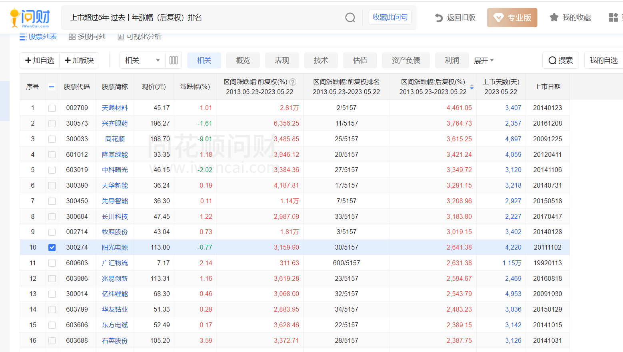This screenshot has width=623, height=352.
Task: Toggle the select-all checkbox in table header
Action: (52, 87)
